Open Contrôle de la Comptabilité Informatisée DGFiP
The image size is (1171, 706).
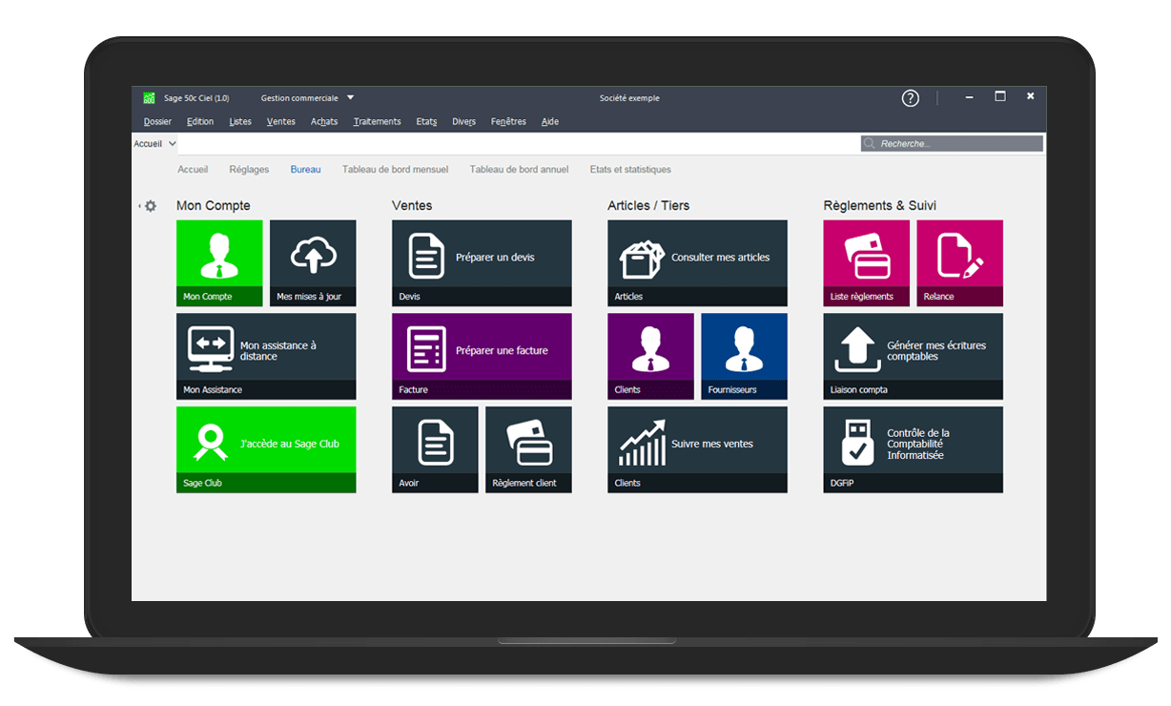tap(913, 444)
